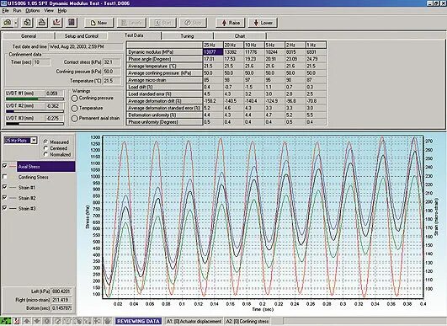447x326 pixels.
Task: Click the LVDT #1 position bar
Action: 35,99
